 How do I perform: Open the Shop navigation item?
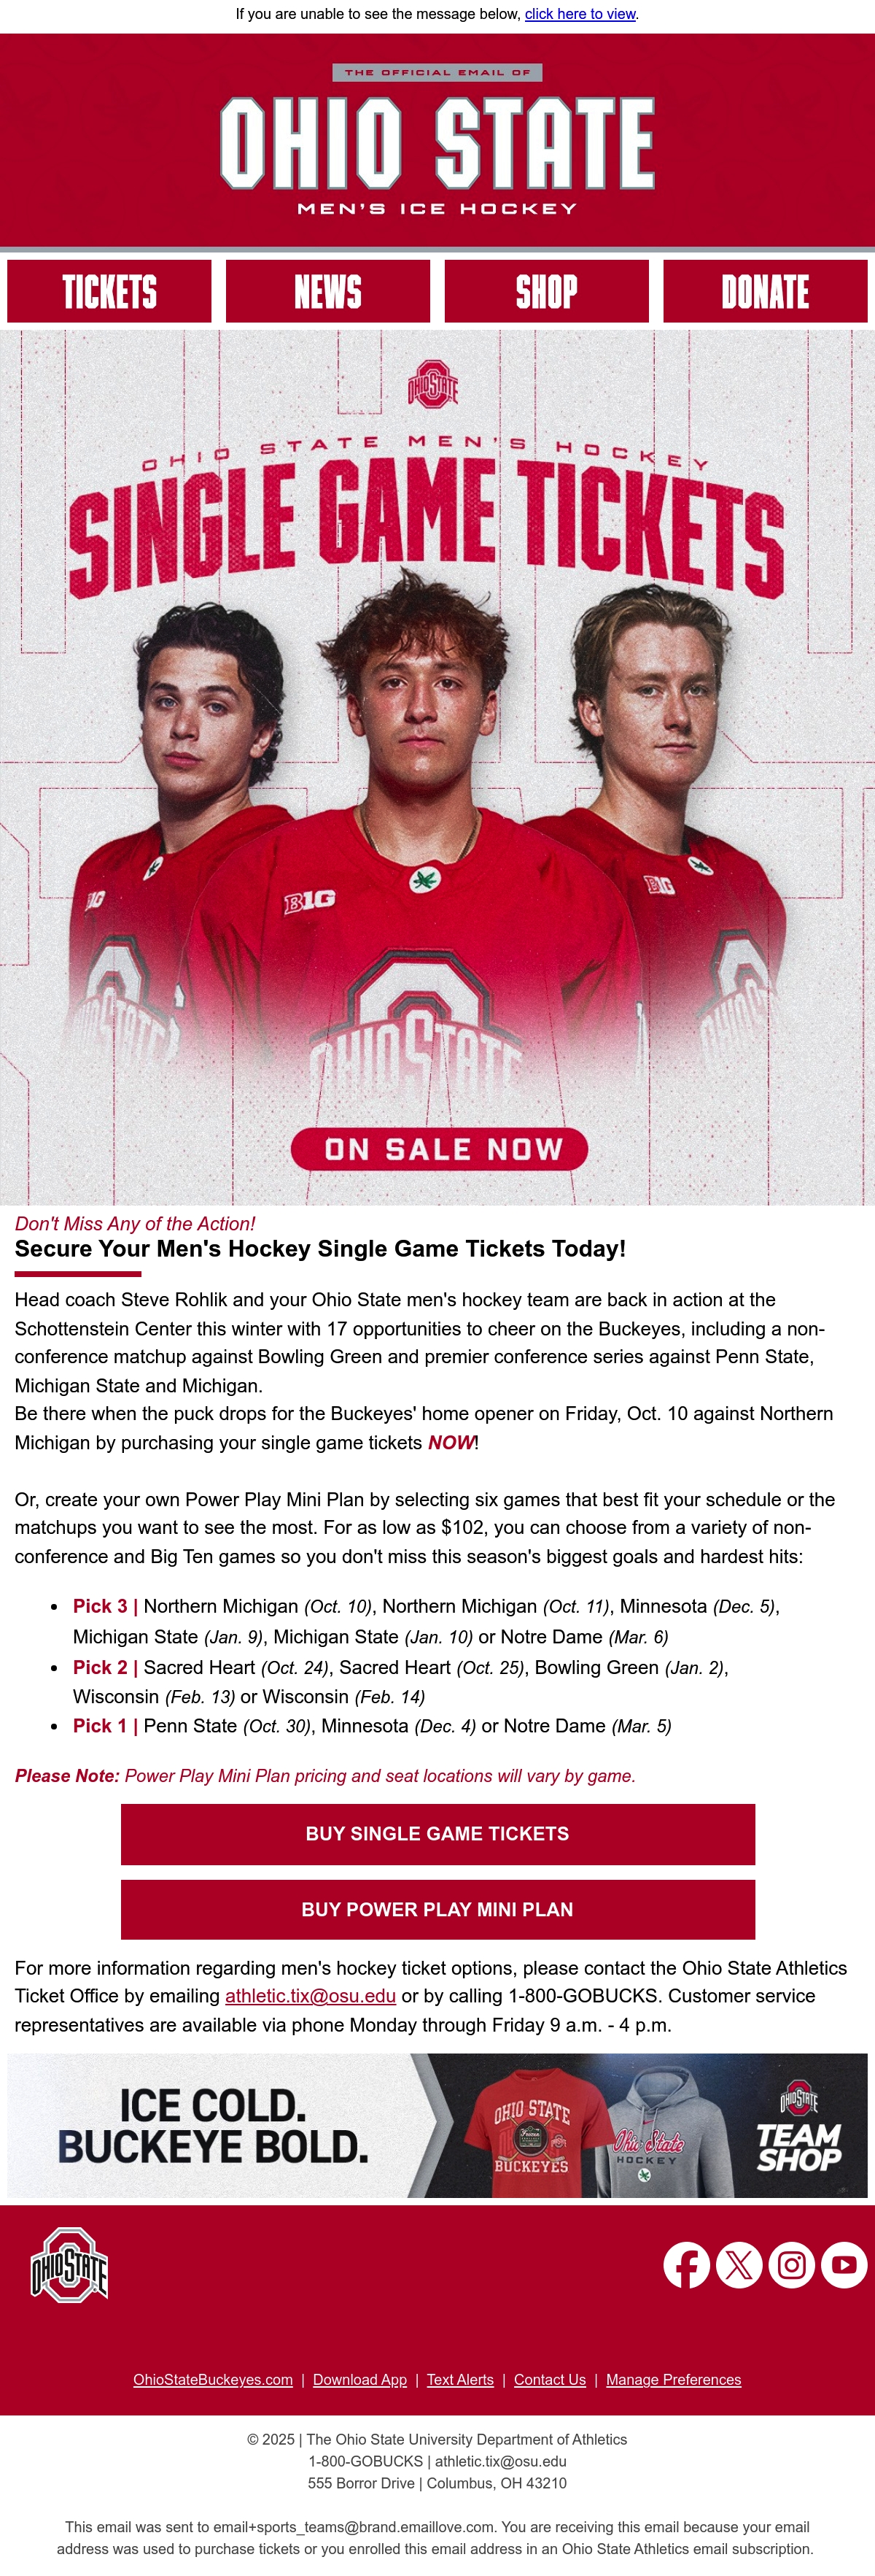coord(546,292)
